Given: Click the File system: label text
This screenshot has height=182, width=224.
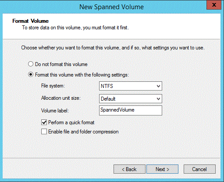Looking at the screenshot, I should (x=53, y=86).
